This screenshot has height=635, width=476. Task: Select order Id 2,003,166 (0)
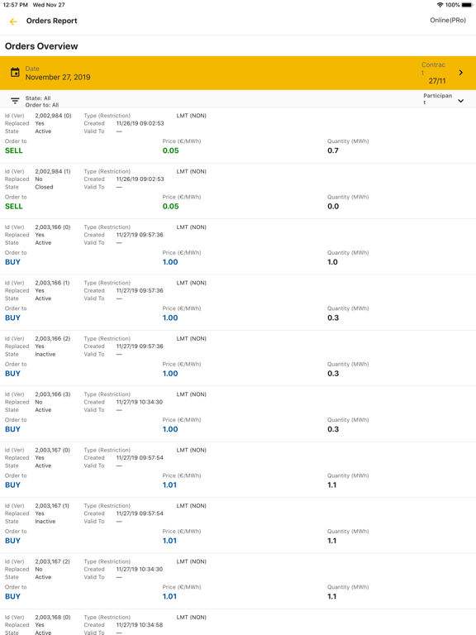(x=53, y=227)
